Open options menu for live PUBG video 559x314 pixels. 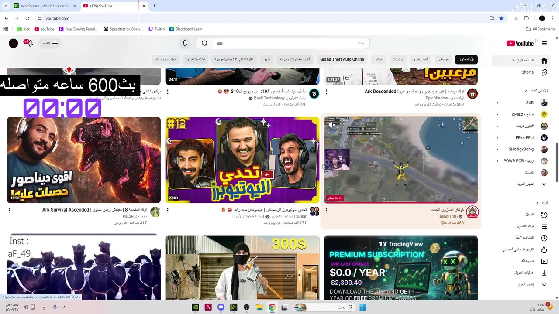tap(326, 210)
